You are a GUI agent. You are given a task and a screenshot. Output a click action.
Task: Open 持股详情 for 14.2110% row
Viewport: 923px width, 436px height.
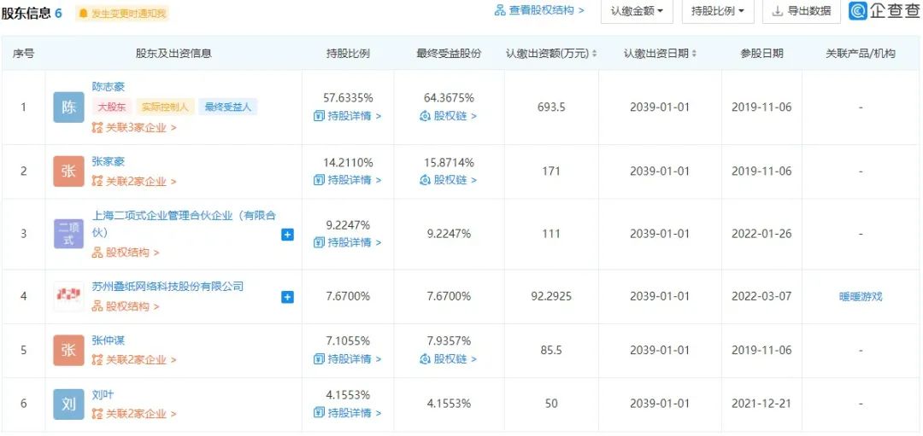click(347, 180)
